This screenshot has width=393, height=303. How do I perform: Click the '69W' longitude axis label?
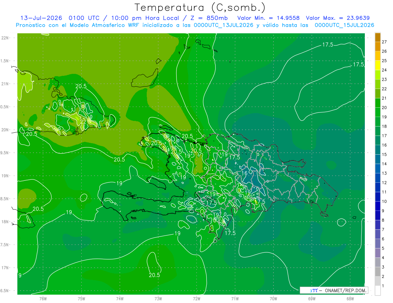(x=312, y=298)
